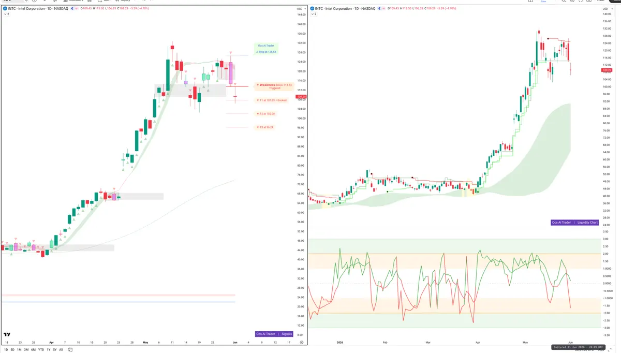Select the YTD time range

(41, 349)
